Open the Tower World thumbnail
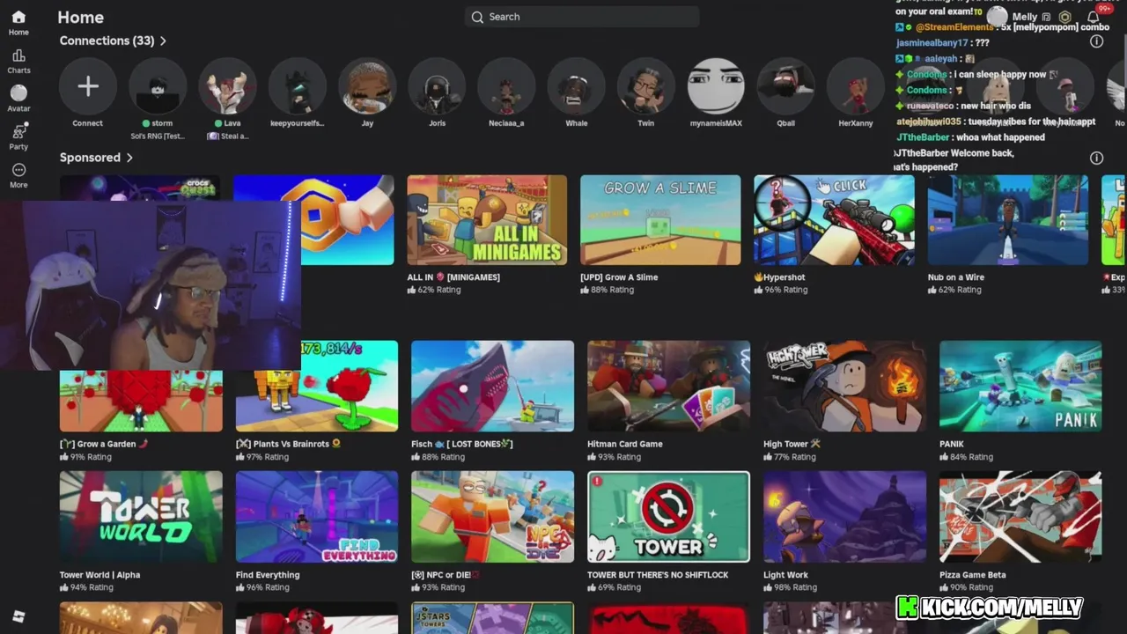 point(141,516)
